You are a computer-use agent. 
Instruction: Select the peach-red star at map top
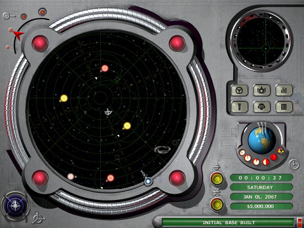pos(104,68)
